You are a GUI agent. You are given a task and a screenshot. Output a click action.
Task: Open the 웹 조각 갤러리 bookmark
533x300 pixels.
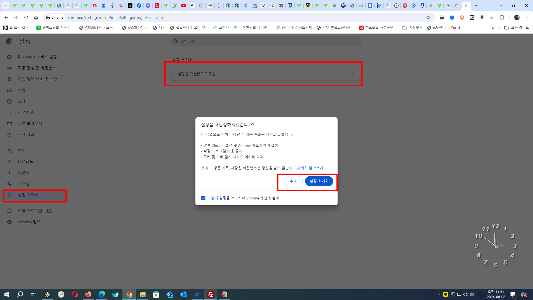(18, 28)
